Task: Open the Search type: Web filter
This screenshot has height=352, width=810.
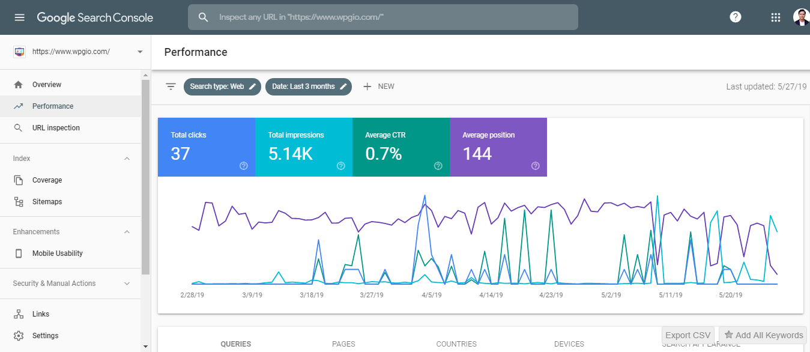Action: click(223, 86)
